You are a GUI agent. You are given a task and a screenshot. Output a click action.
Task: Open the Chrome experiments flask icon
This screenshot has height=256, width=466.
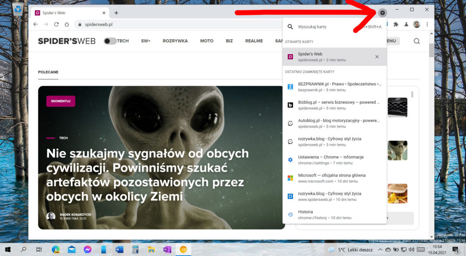[x=406, y=24]
